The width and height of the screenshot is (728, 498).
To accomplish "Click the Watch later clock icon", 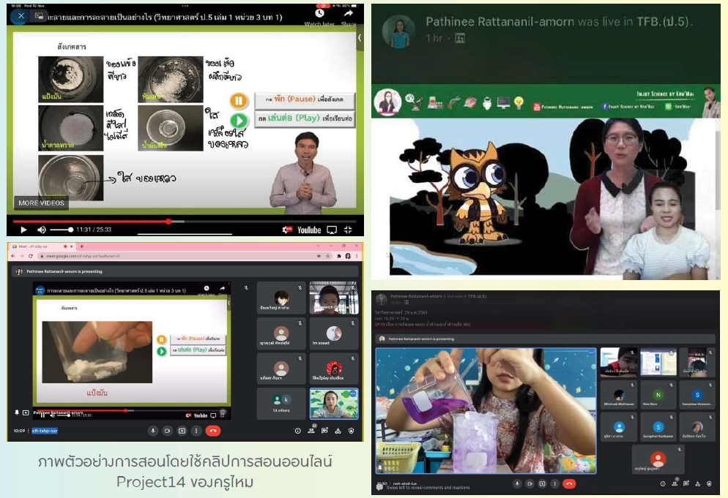I will click(319, 13).
